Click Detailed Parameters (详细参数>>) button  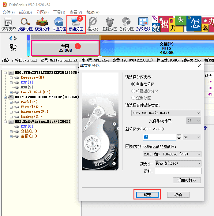[x=187, y=180]
